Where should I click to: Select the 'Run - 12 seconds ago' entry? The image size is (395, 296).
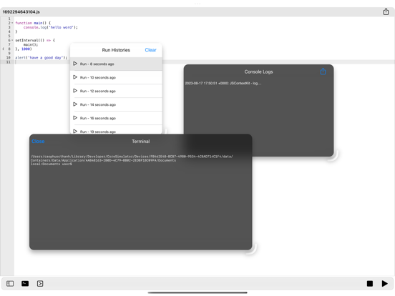(x=116, y=91)
